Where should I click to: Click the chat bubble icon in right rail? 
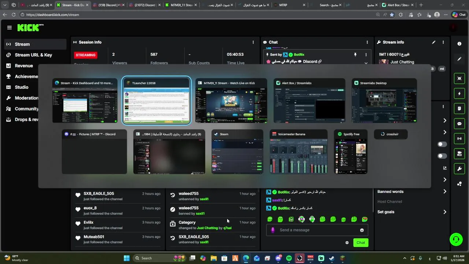click(459, 124)
